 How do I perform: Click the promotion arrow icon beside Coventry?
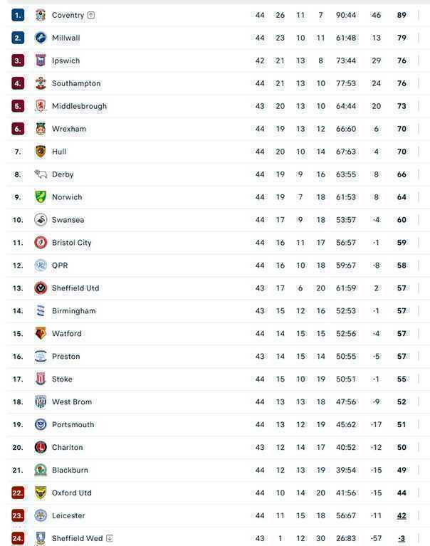[91, 15]
